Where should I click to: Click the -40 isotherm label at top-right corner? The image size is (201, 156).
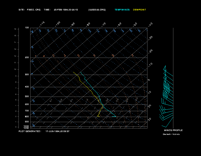[150, 25]
